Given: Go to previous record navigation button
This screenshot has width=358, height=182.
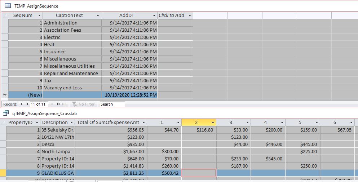Looking at the screenshot, I should tap(27, 104).
